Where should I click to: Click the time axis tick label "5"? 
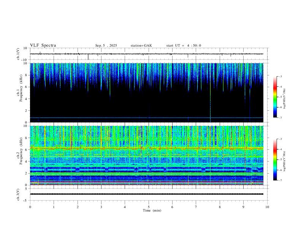149,207
